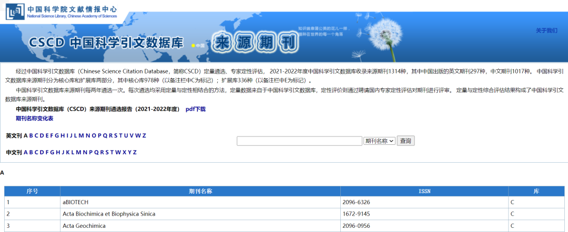Click the 期刊名称 table column header
Screen dimensions: 568x232
[200, 191]
